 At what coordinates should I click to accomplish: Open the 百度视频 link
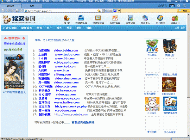pyautogui.click(x=44, y=51)
